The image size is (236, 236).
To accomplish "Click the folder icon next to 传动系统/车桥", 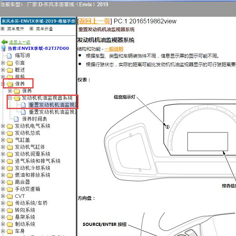I will coord(10,203).
